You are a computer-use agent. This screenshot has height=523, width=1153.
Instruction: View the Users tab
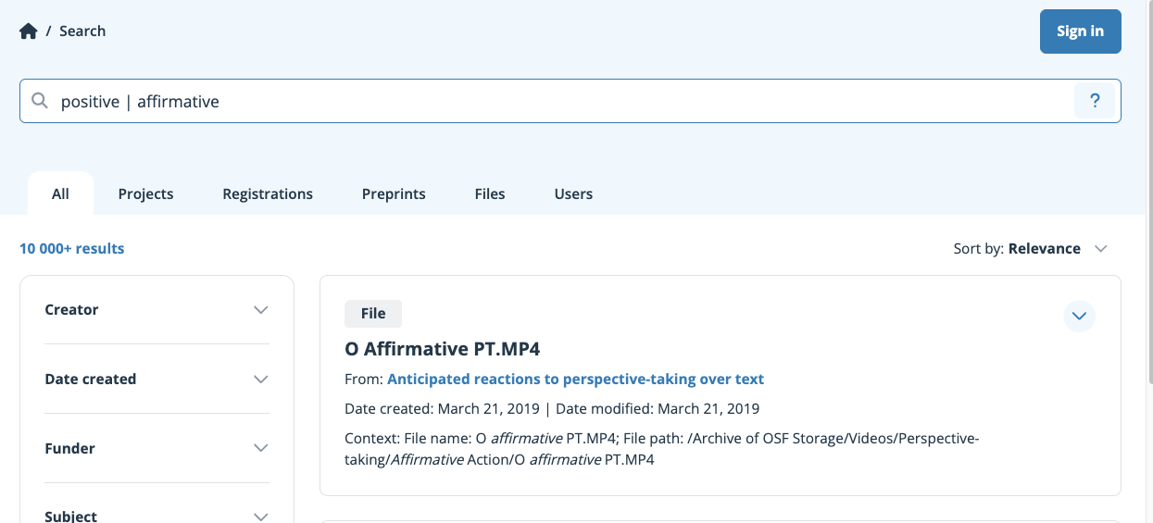pyautogui.click(x=573, y=193)
